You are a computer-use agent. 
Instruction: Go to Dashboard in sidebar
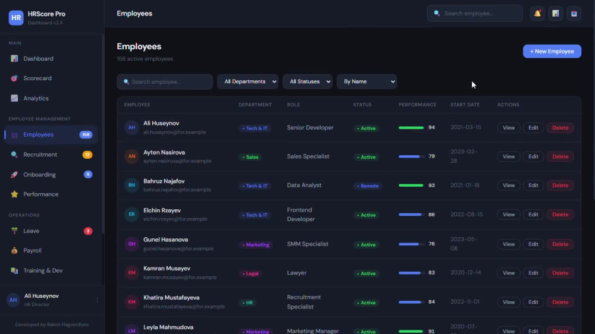pyautogui.click(x=51, y=59)
